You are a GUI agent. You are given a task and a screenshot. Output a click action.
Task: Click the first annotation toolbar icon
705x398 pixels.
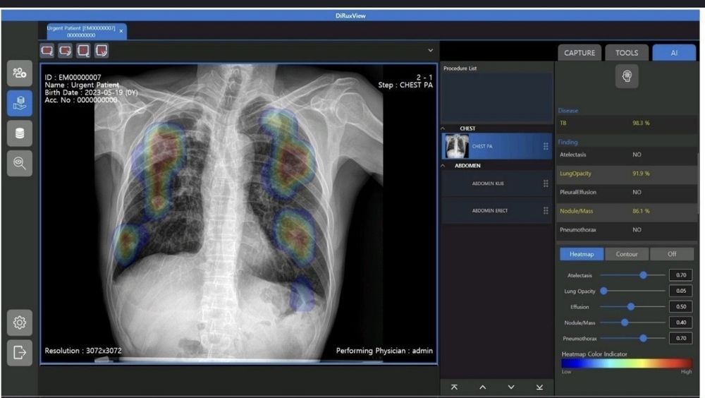click(x=47, y=51)
